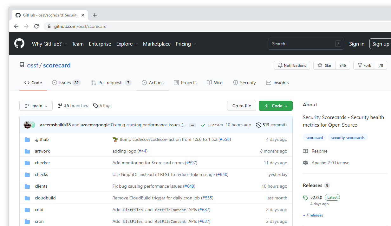Screen dimensions: 391x226
Task: Click the branch icon beside 35 branches
Action: coord(60,105)
